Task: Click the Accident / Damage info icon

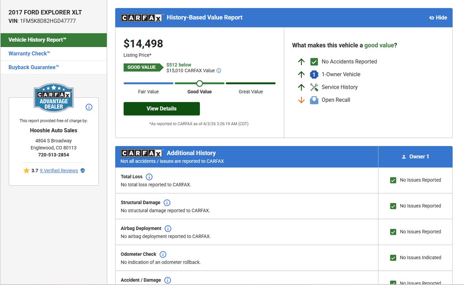Action: pos(168,280)
